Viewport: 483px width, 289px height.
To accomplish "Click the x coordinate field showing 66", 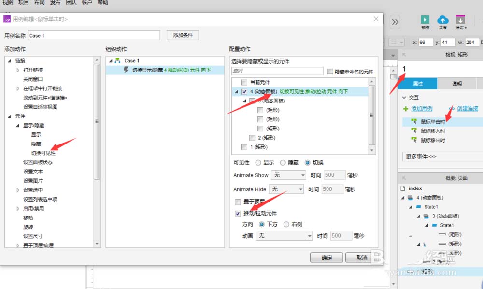I will pyautogui.click(x=426, y=42).
